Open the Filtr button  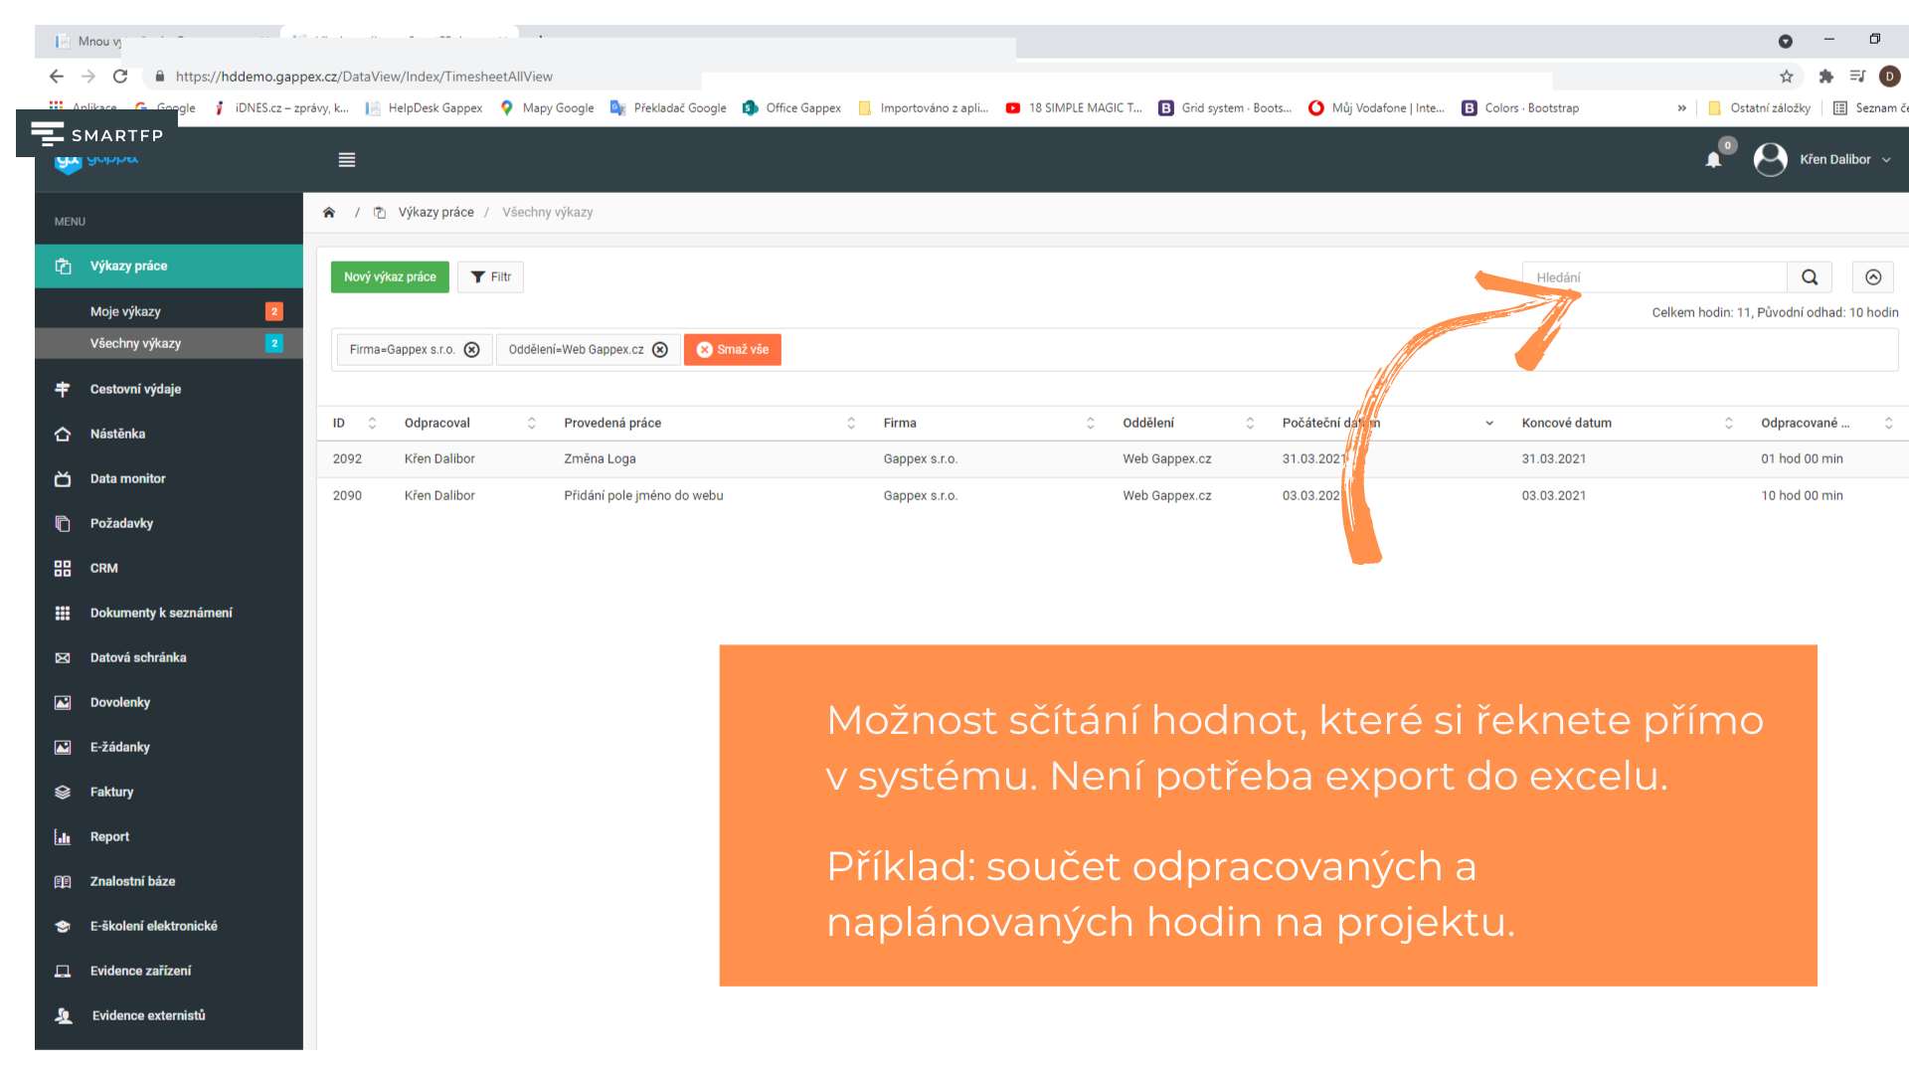pos(491,277)
